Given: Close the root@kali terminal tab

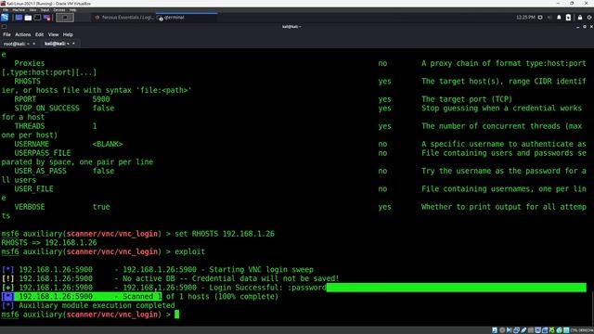Looking at the screenshot, I should (x=34, y=44).
